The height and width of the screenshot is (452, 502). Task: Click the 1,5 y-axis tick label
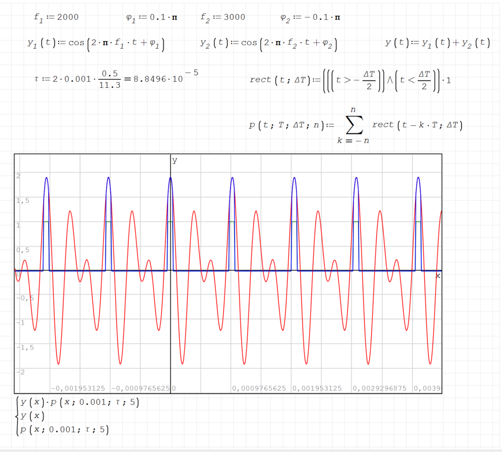pos(23,200)
